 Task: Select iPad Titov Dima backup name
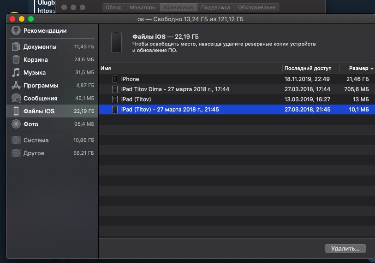[175, 89]
